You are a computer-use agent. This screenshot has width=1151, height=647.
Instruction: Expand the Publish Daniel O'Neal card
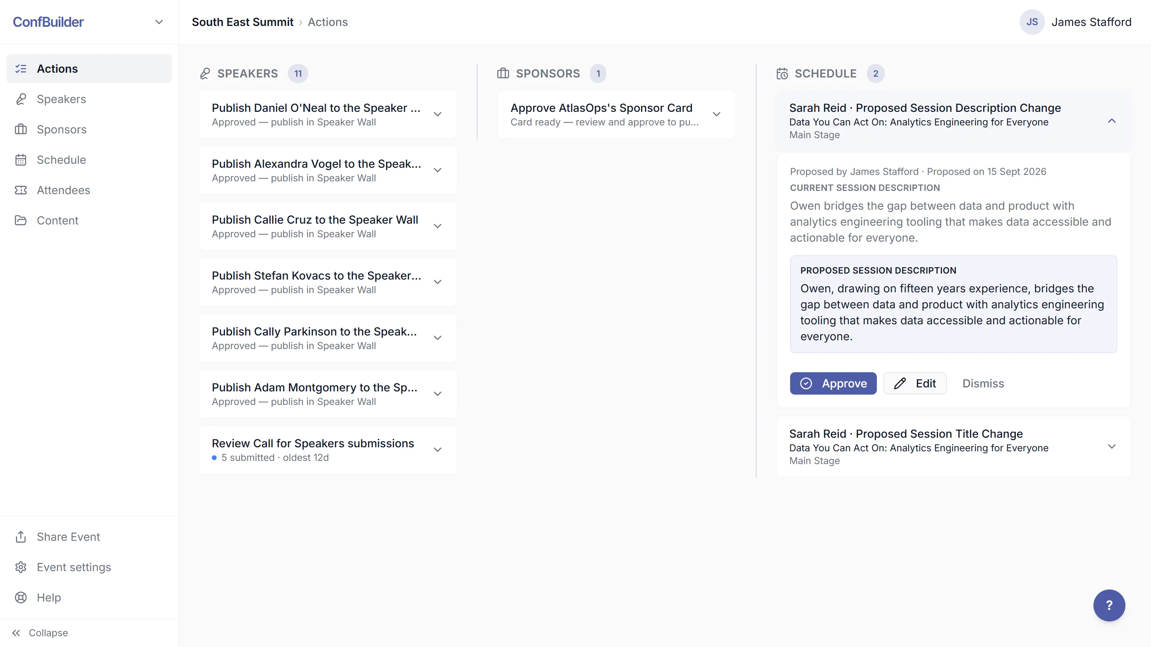coord(438,114)
